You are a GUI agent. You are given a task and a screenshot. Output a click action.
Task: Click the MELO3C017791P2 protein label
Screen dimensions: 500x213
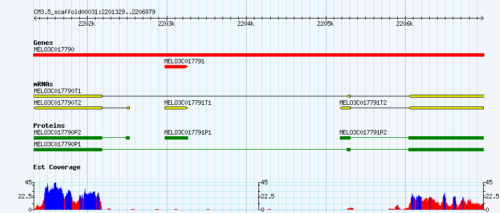tap(363, 132)
